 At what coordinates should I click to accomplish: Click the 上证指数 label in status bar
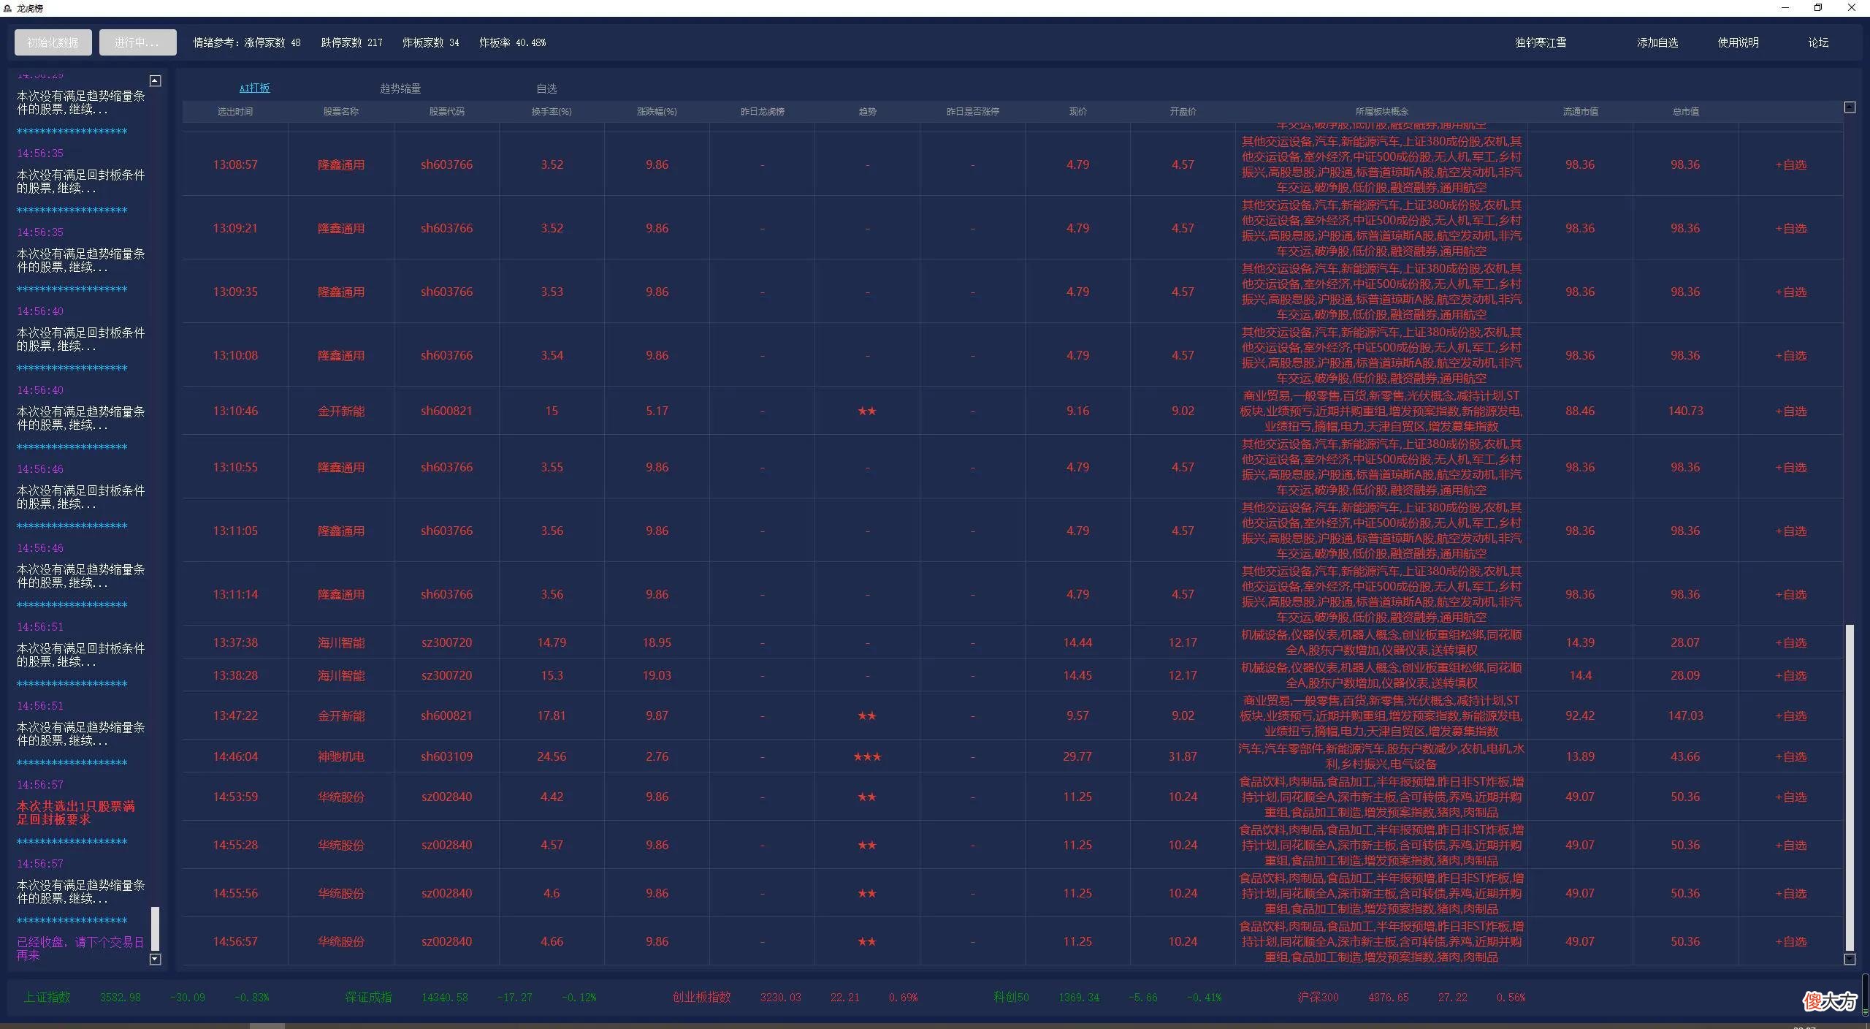47,997
